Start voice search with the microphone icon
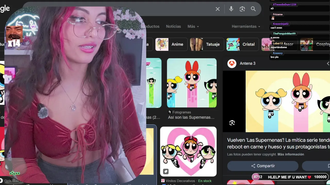This screenshot has height=185, width=330. pyautogui.click(x=231, y=9)
